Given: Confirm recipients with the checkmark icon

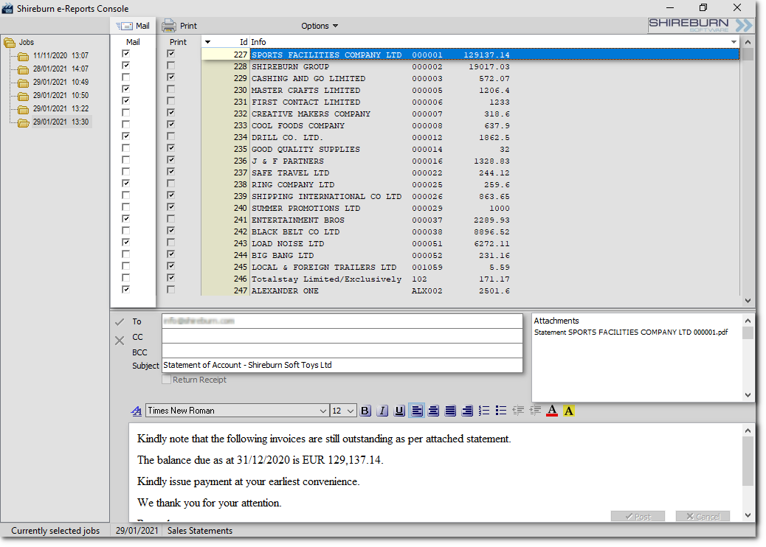Looking at the screenshot, I should (x=120, y=322).
